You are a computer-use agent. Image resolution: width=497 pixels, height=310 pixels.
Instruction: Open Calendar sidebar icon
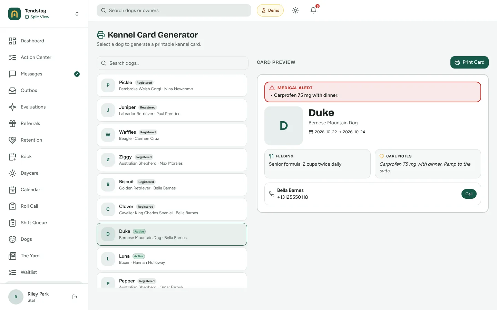[12, 190]
